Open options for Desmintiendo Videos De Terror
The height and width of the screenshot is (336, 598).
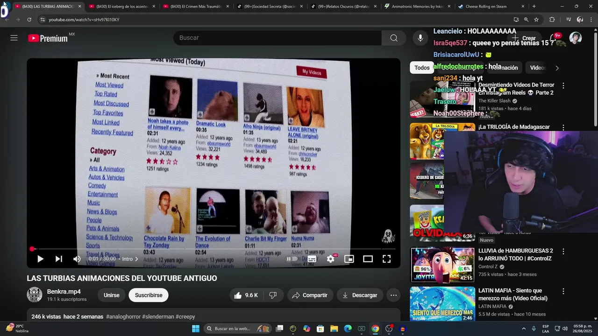pos(563,86)
